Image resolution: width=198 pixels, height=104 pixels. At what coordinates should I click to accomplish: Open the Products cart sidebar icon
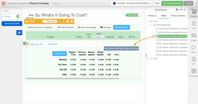(x=194, y=13)
